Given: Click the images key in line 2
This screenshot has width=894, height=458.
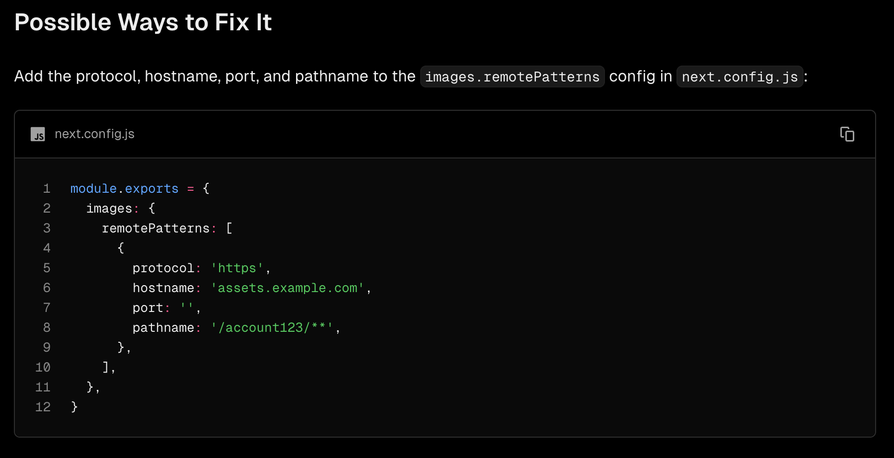Looking at the screenshot, I should tap(109, 209).
